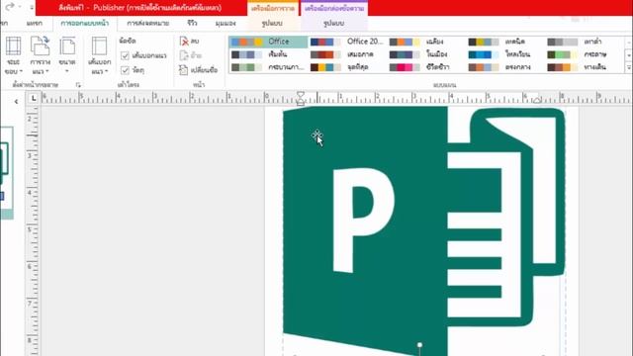Image resolution: width=633 pixels, height=356 pixels.
Task: Click the right indent marker on ruler
Action: (536, 100)
